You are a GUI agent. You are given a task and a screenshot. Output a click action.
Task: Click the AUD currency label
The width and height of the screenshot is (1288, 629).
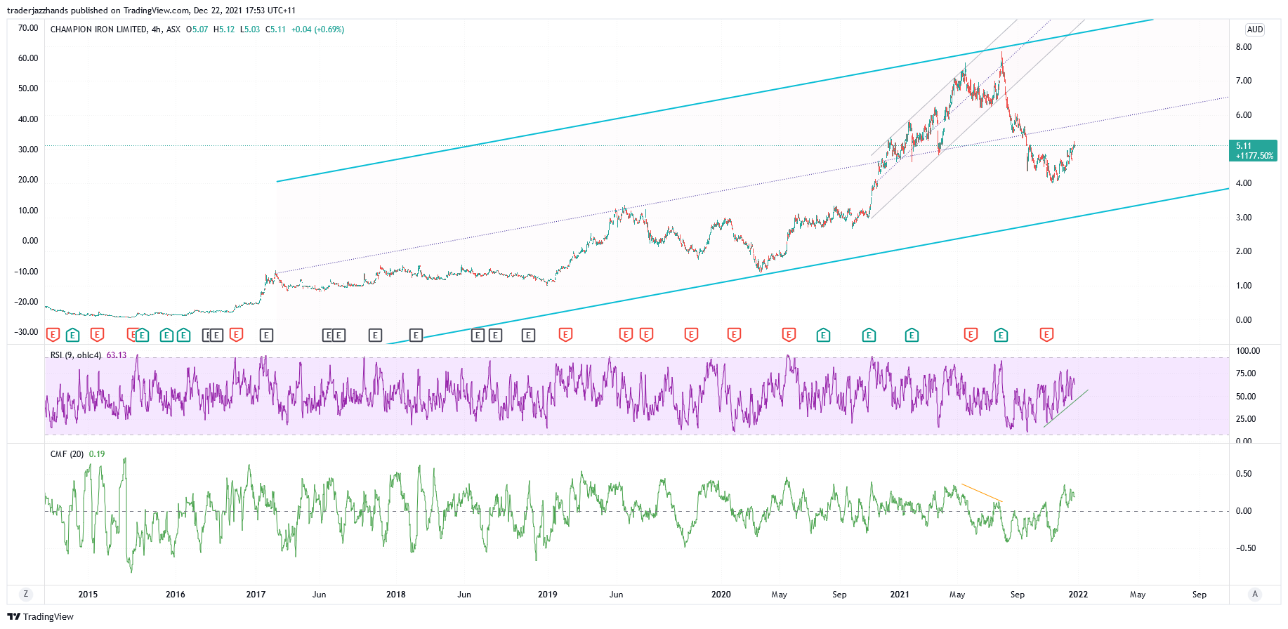coord(1255,29)
